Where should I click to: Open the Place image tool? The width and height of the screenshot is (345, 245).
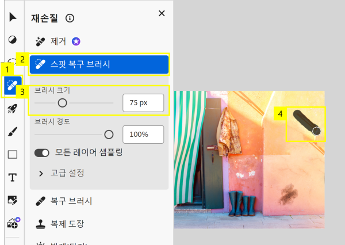[13, 200]
